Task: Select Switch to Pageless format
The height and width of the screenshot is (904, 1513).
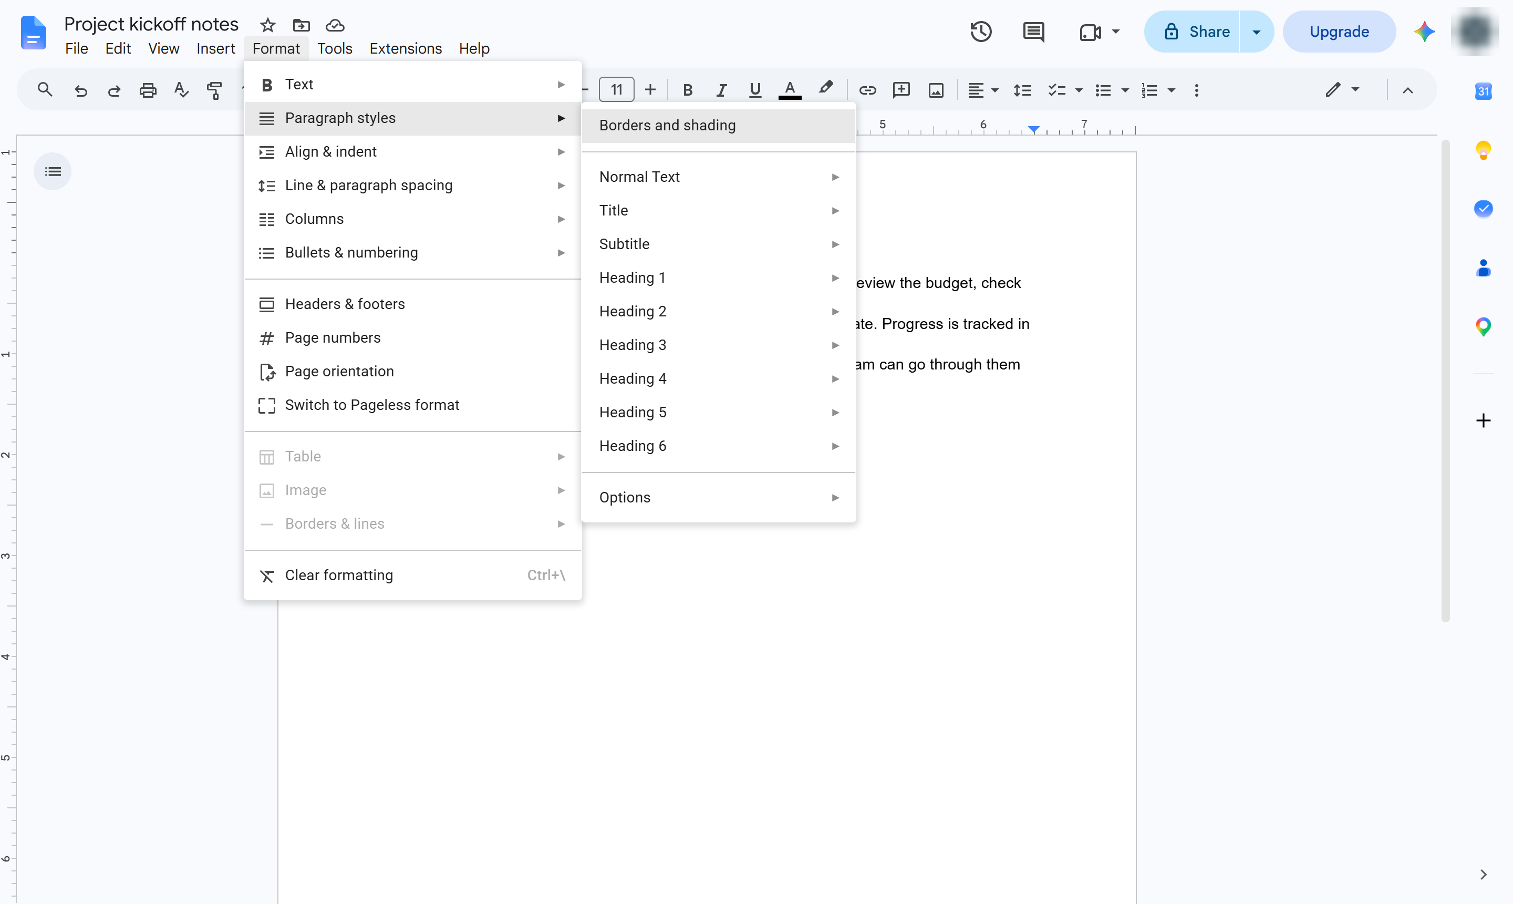Action: (x=412, y=405)
